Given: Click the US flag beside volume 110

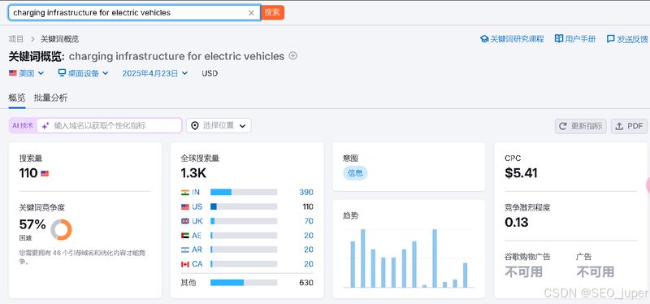Looking at the screenshot, I should coord(45,173).
